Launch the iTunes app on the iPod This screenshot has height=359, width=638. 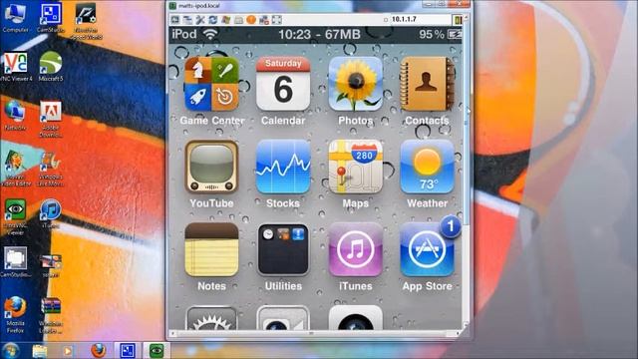pos(355,249)
